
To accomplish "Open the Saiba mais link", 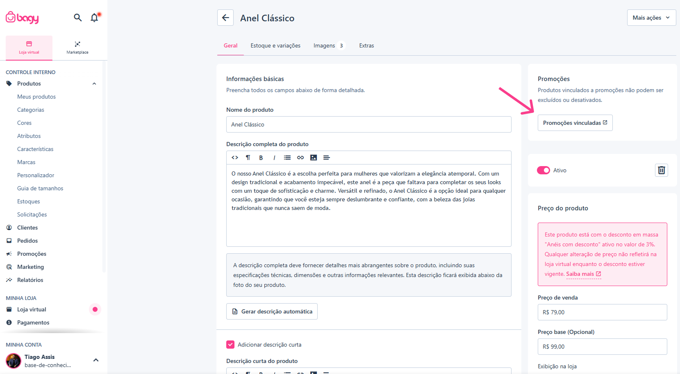I will [584, 274].
